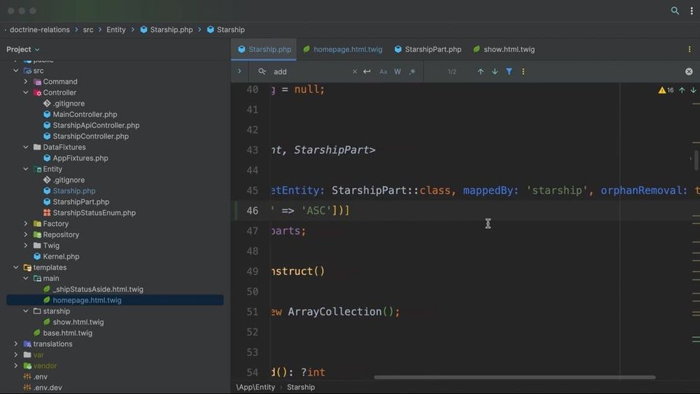Screen dimensions: 700x394
Task: Open the search everywhere magnifier icon
Action: pyautogui.click(x=675, y=10)
